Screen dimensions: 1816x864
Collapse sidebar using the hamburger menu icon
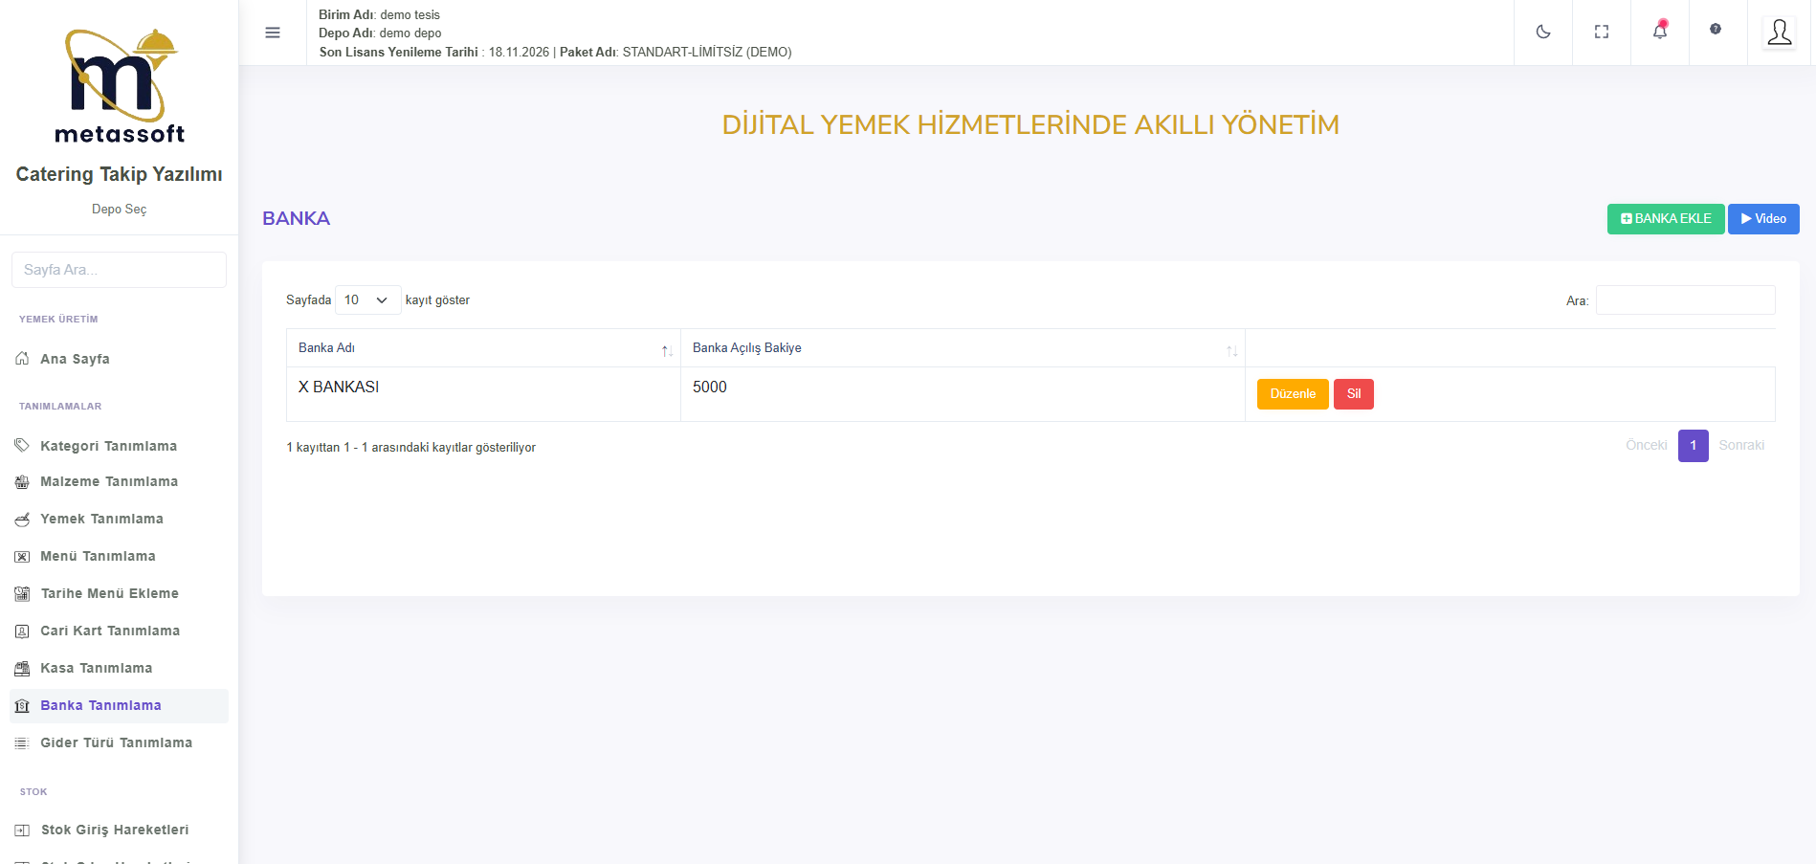point(273,33)
